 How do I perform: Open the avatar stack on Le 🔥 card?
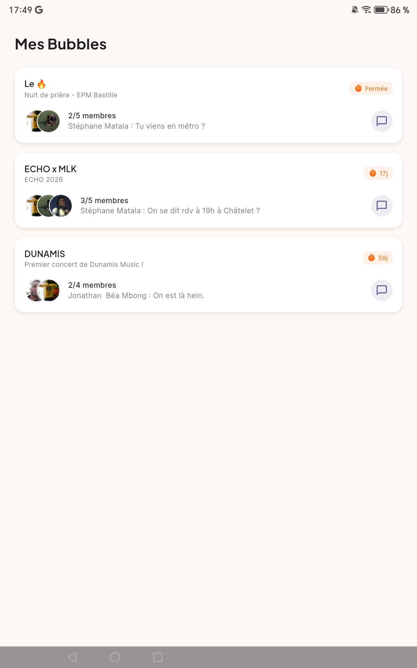pos(42,121)
